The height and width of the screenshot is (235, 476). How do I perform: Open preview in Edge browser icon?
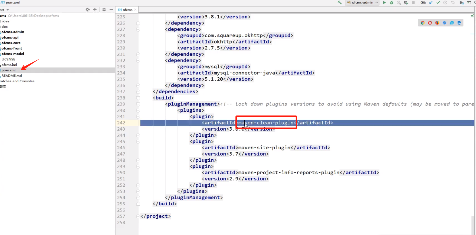[x=459, y=23]
